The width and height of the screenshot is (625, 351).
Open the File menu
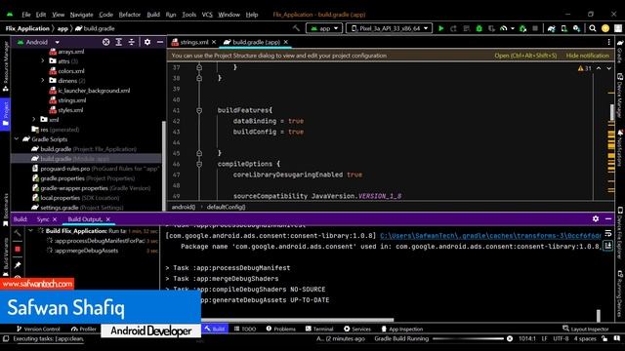pyautogui.click(x=26, y=15)
